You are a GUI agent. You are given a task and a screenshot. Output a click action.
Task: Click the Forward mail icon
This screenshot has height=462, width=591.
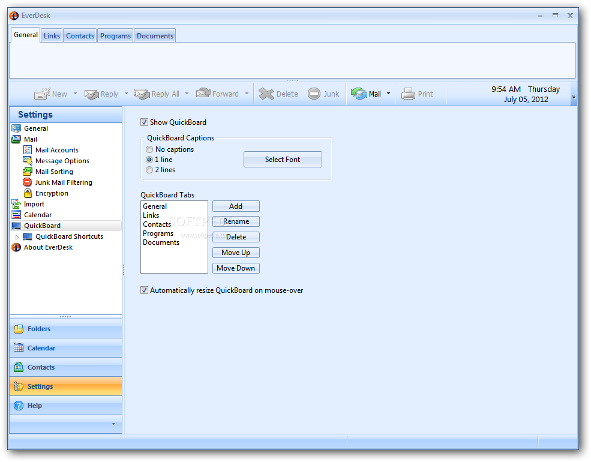point(203,93)
